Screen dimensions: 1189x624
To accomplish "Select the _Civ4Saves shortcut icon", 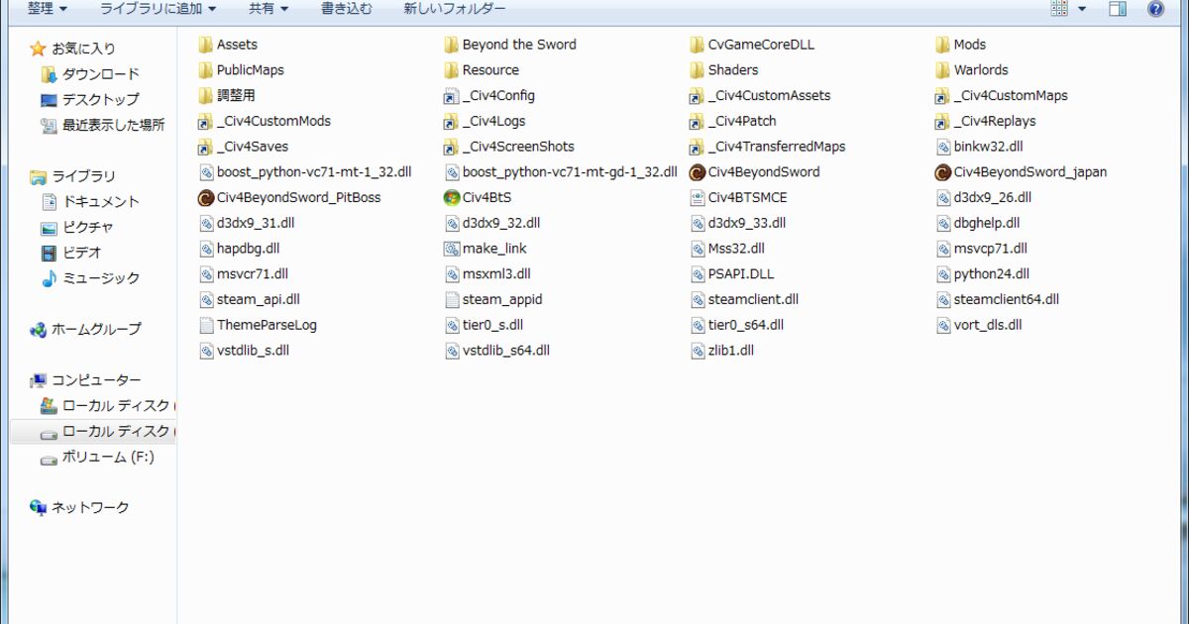I will (206, 147).
